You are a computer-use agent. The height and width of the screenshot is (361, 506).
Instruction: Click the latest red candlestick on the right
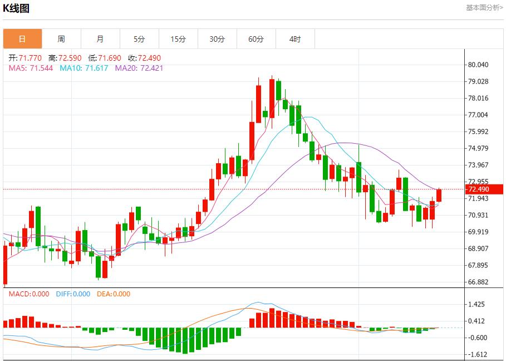tap(439, 195)
